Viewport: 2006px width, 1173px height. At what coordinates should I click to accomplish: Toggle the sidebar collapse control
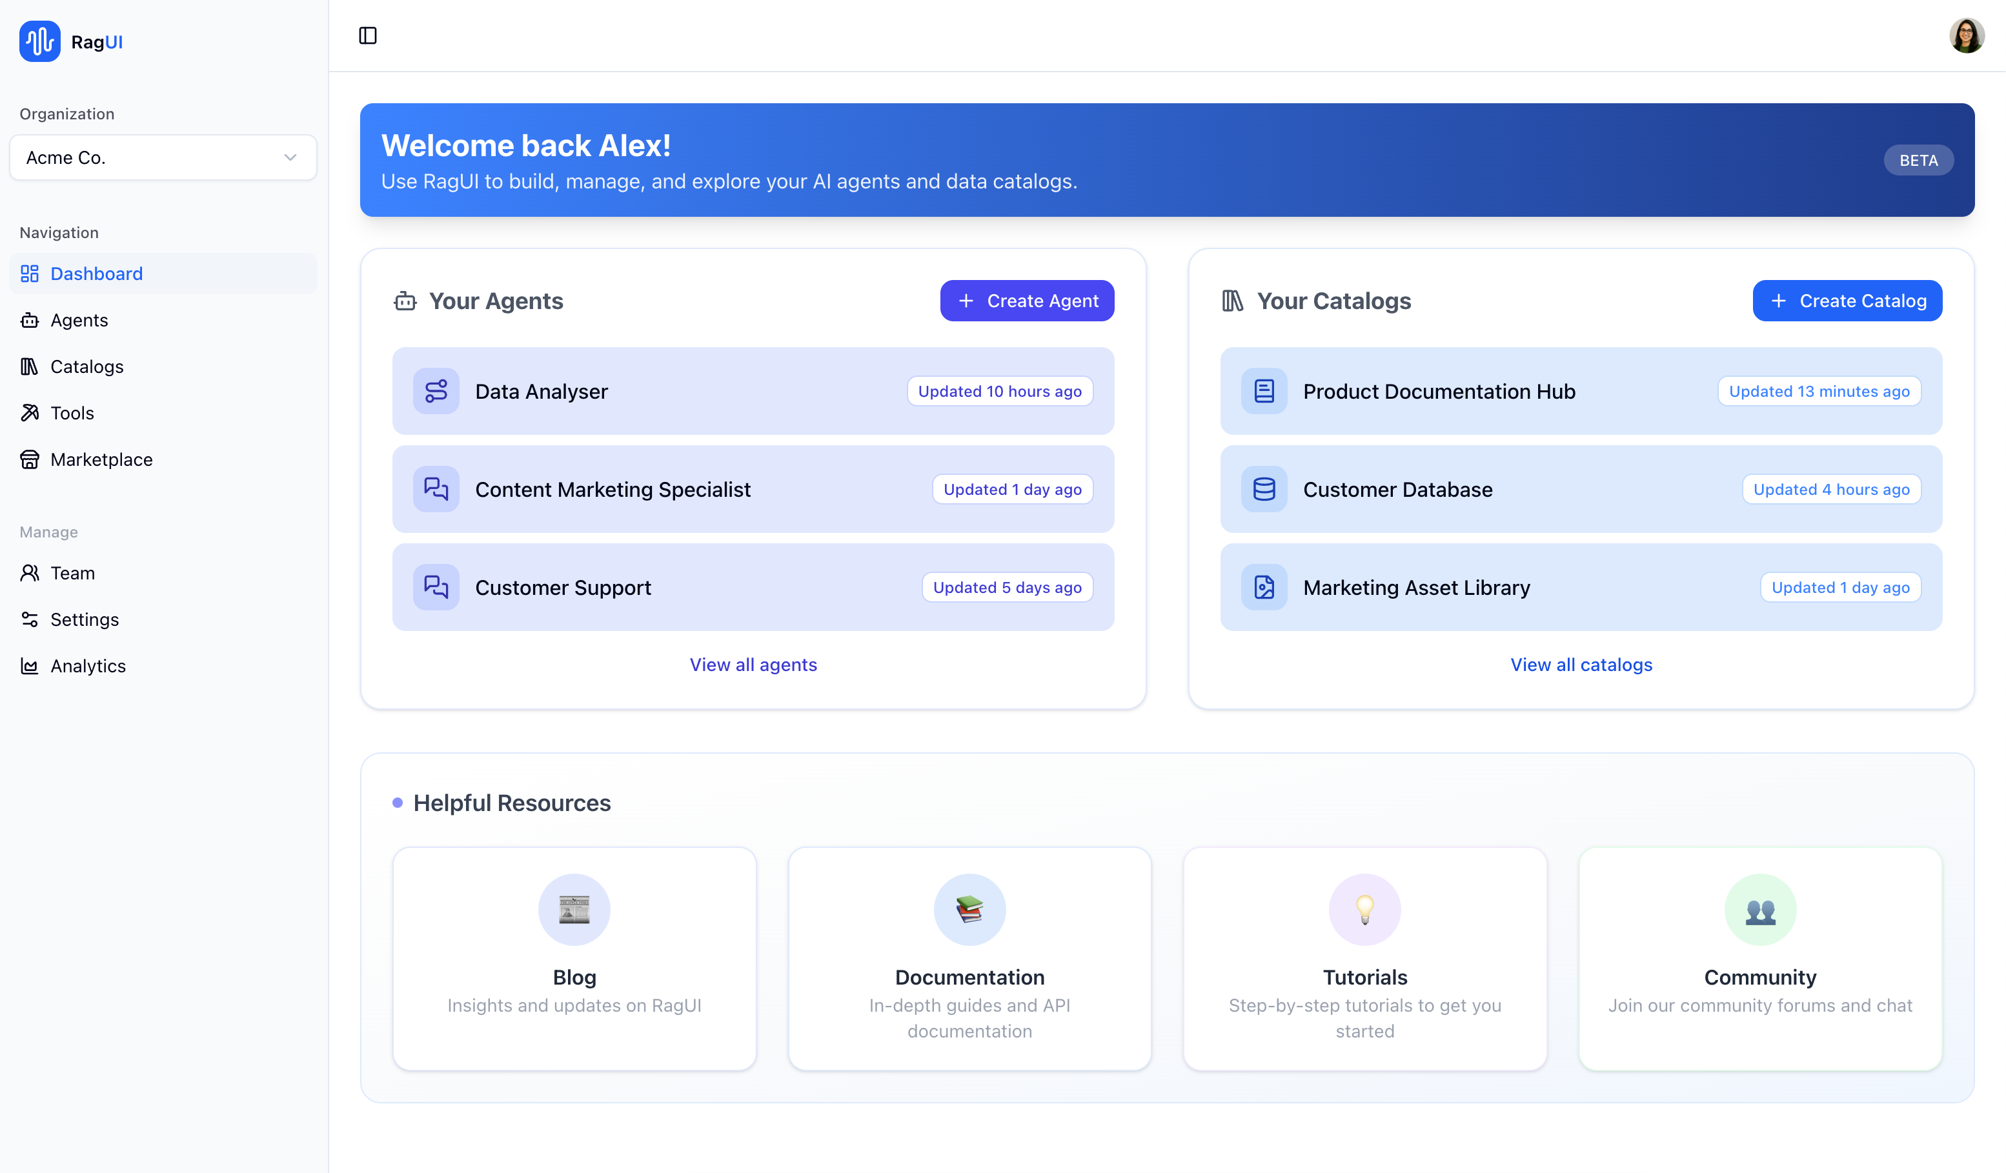click(368, 35)
